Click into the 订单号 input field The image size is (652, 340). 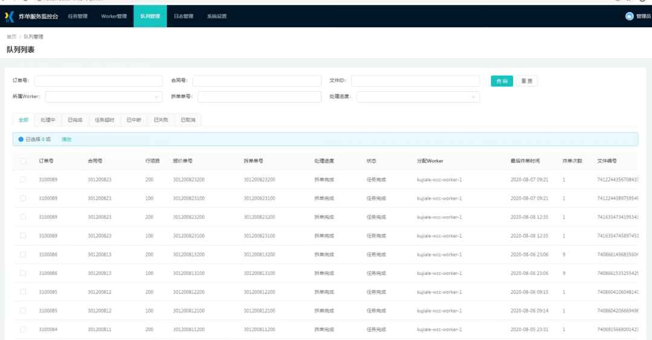(98, 81)
